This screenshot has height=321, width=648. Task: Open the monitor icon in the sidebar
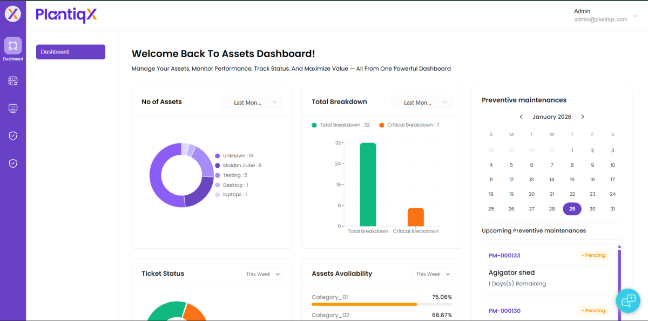[x=13, y=108]
